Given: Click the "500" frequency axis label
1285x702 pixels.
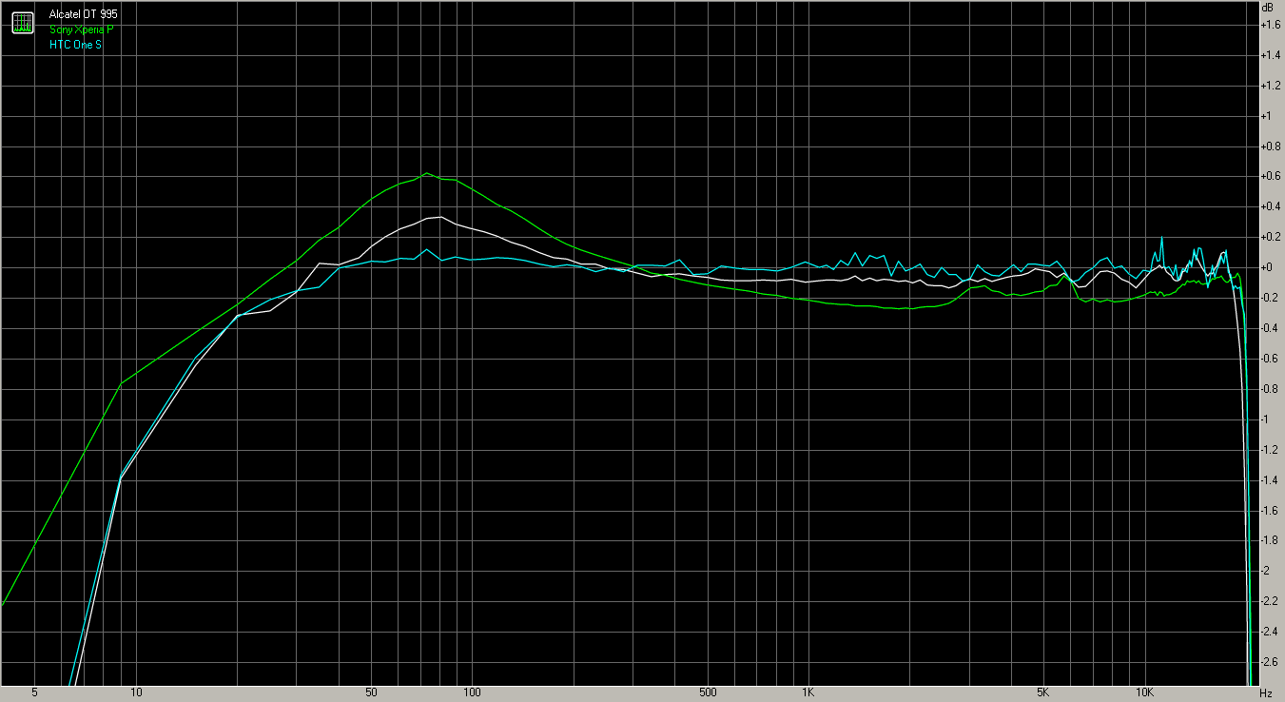Looking at the screenshot, I should pos(707,692).
